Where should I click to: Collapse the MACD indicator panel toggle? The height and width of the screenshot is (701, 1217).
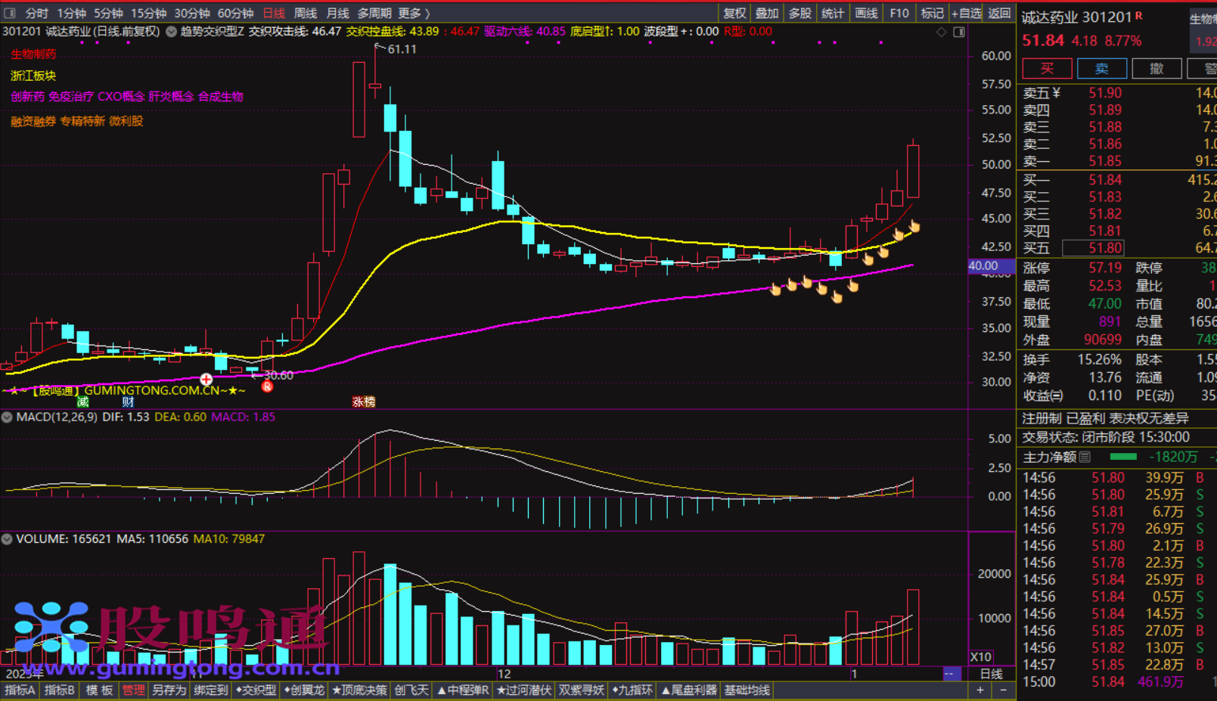pos(7,417)
